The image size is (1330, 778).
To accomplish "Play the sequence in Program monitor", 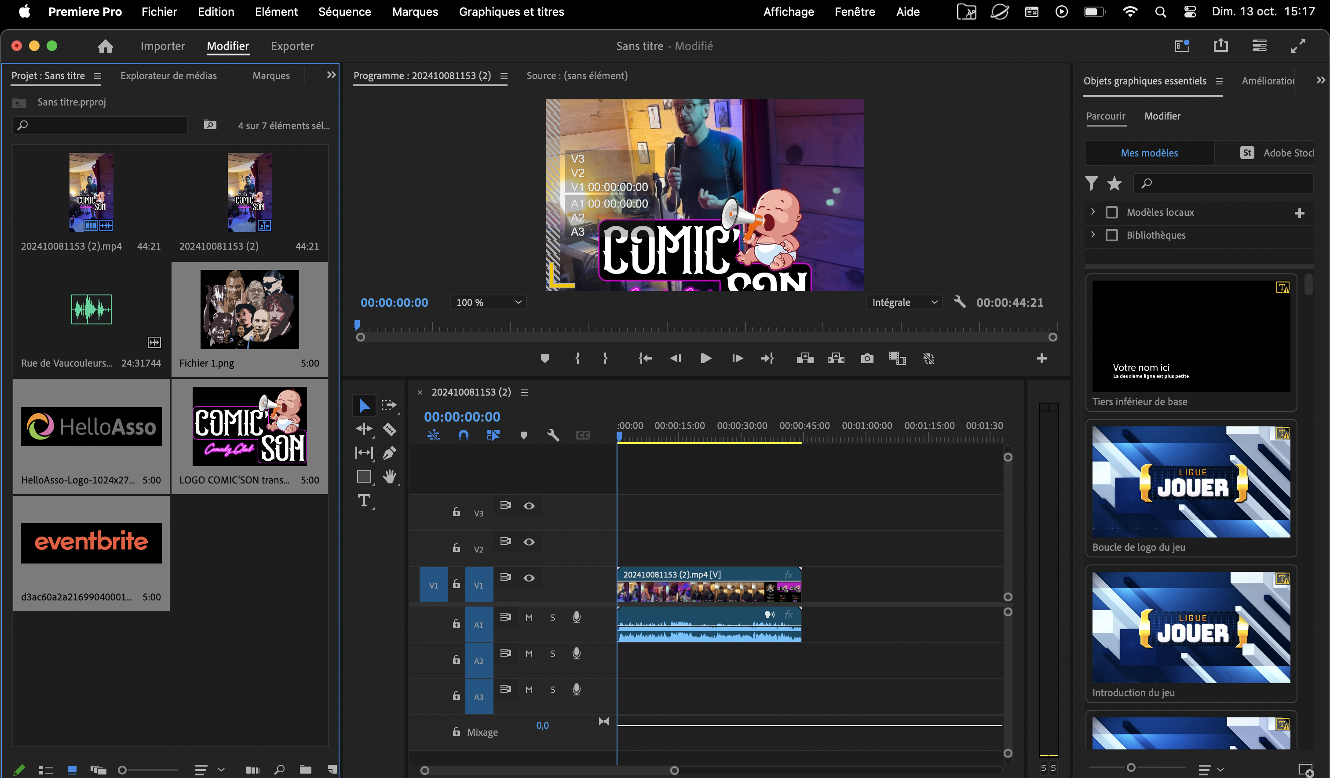I will point(705,359).
